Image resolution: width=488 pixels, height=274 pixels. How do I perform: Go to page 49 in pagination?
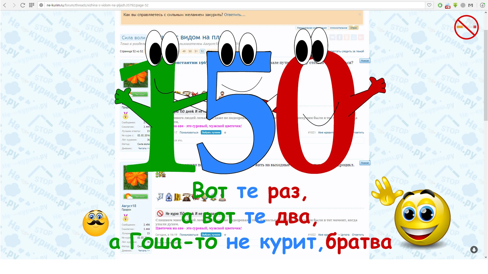click(184, 51)
